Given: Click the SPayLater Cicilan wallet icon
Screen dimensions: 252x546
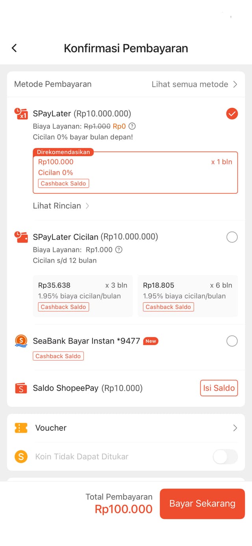Looking at the screenshot, I should 20,237.
